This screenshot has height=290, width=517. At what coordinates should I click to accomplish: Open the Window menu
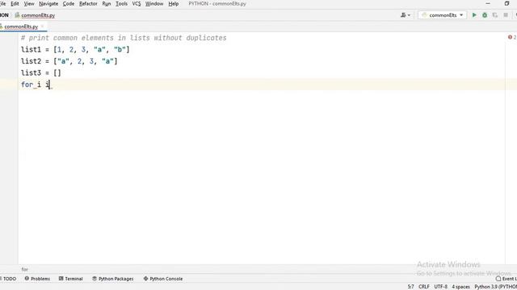point(154,3)
